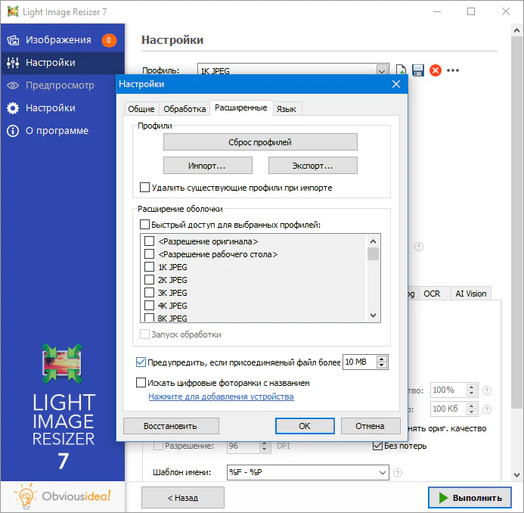Click the Сброс профилей button
This screenshot has width=524, height=513.
260,142
